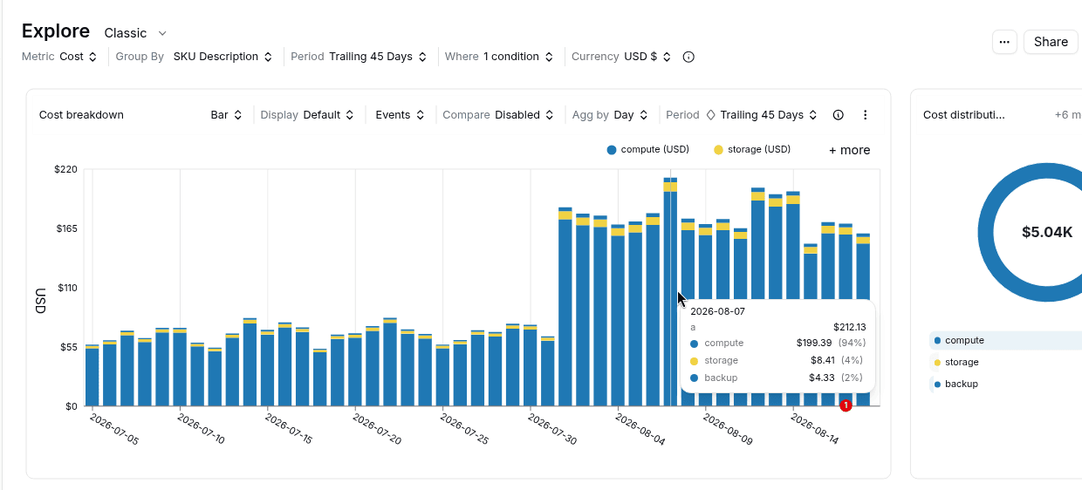Viewport: 1082px width, 490px height.
Task: Click the Explore heading
Action: coord(56,31)
